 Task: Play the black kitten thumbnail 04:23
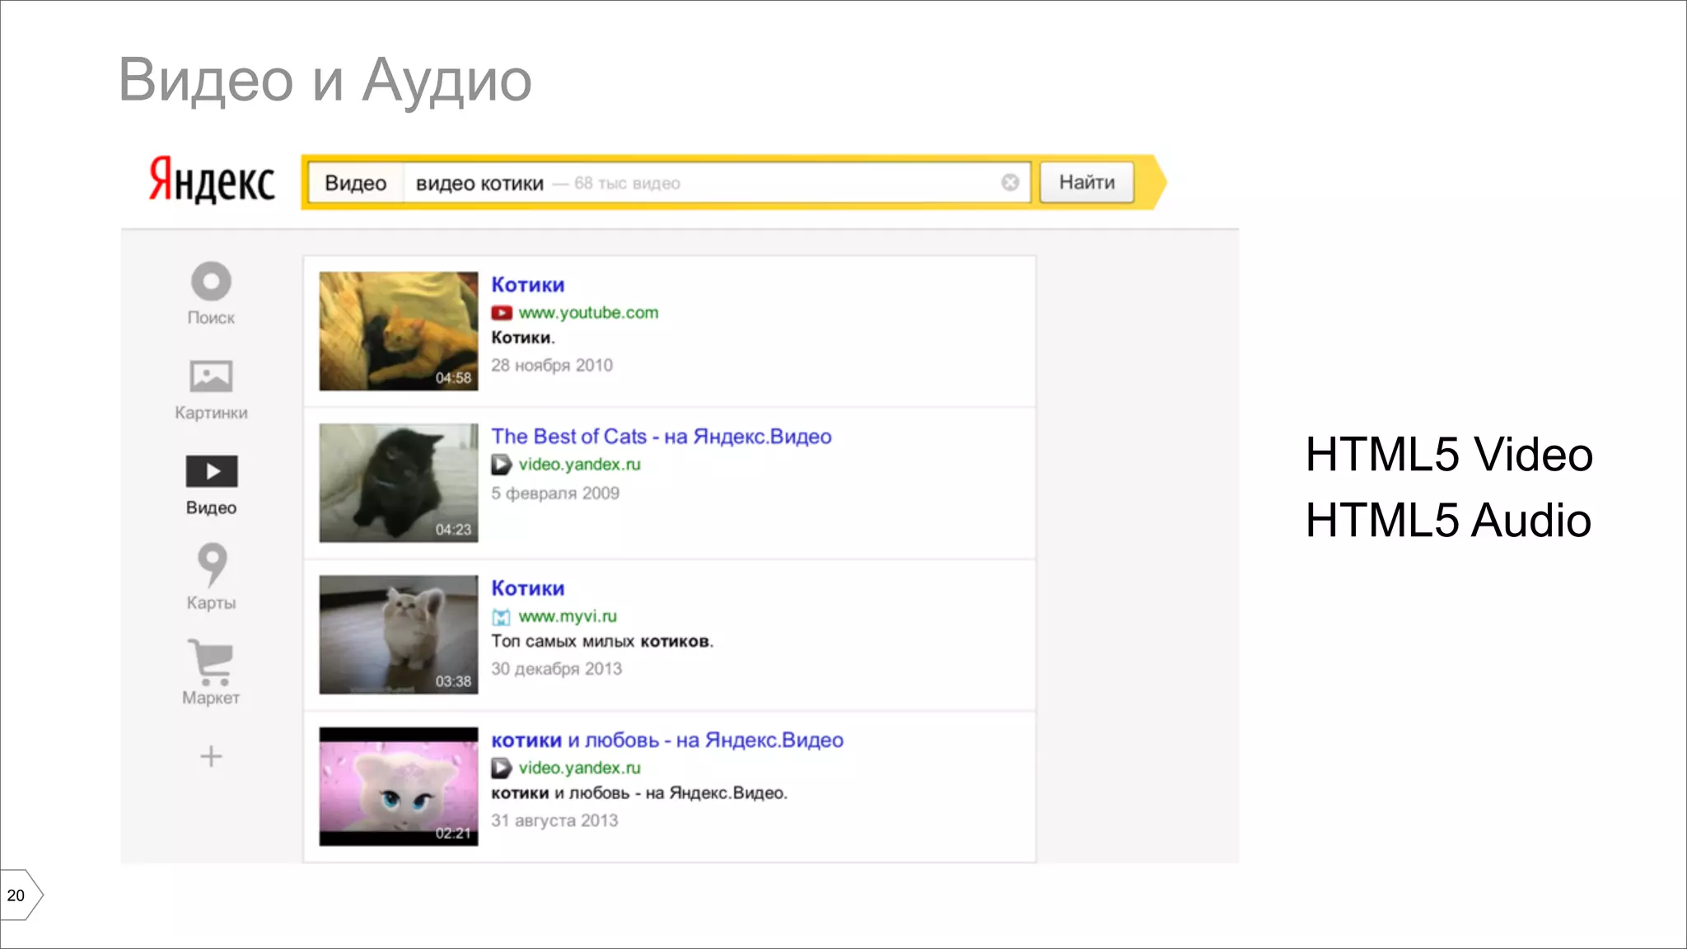point(399,483)
